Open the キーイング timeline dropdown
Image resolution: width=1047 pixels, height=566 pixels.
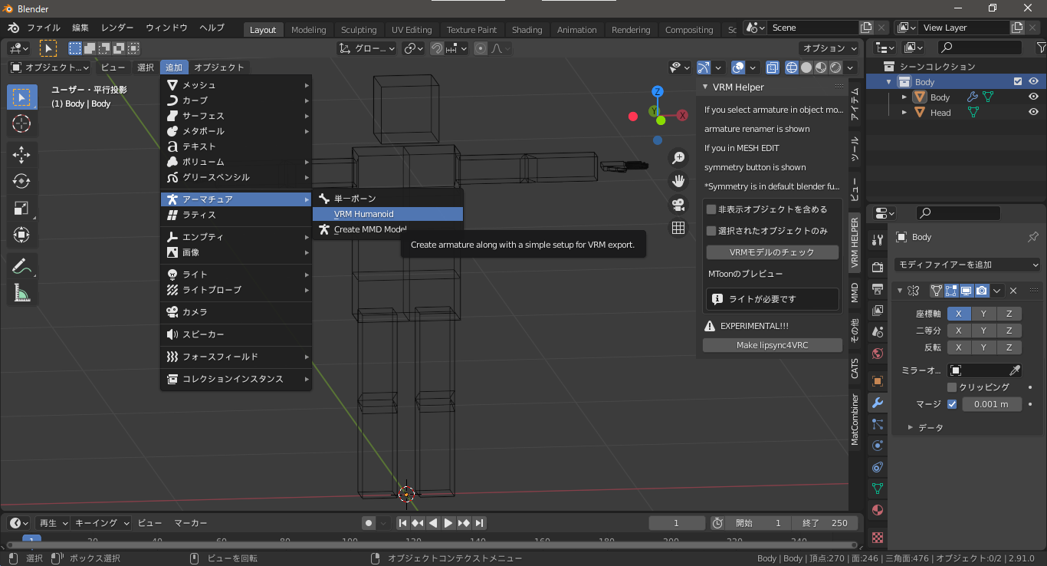102,523
